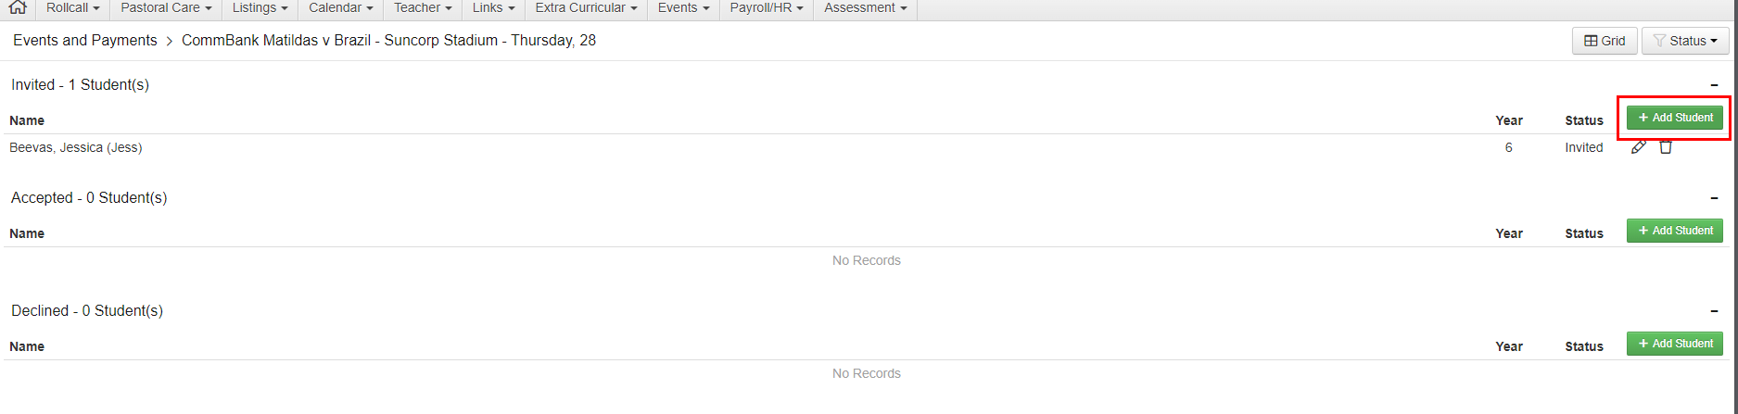Screen dimensions: 1738x414
Task: Expand the Listings menu
Action: [x=260, y=7]
